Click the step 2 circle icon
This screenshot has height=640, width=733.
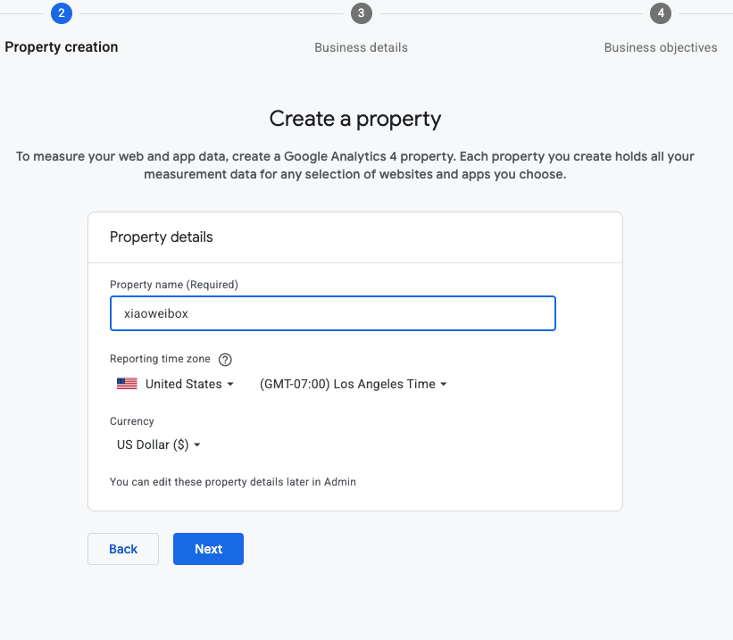pos(62,13)
